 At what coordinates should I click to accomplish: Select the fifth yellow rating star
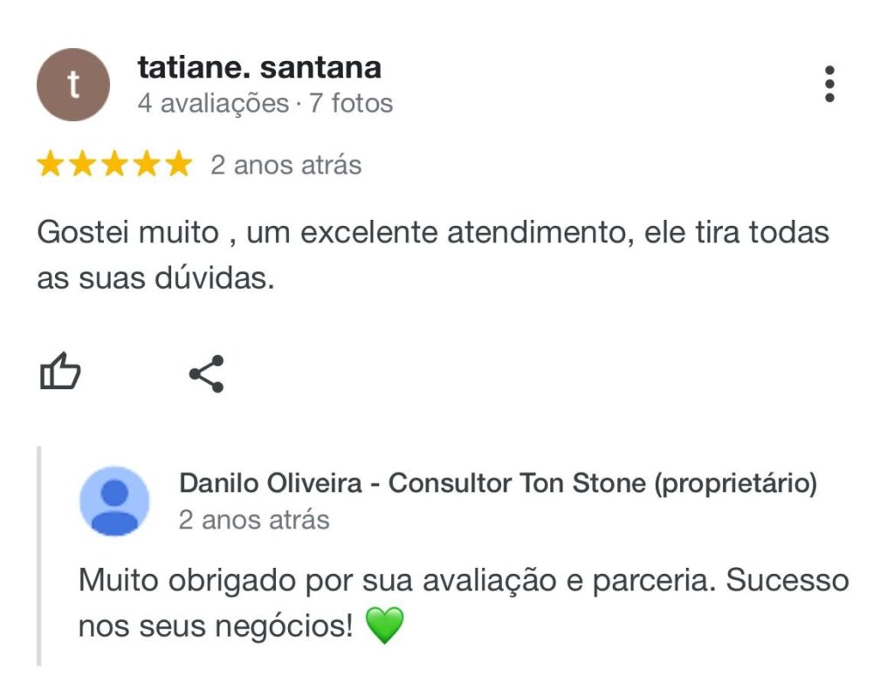(179, 164)
